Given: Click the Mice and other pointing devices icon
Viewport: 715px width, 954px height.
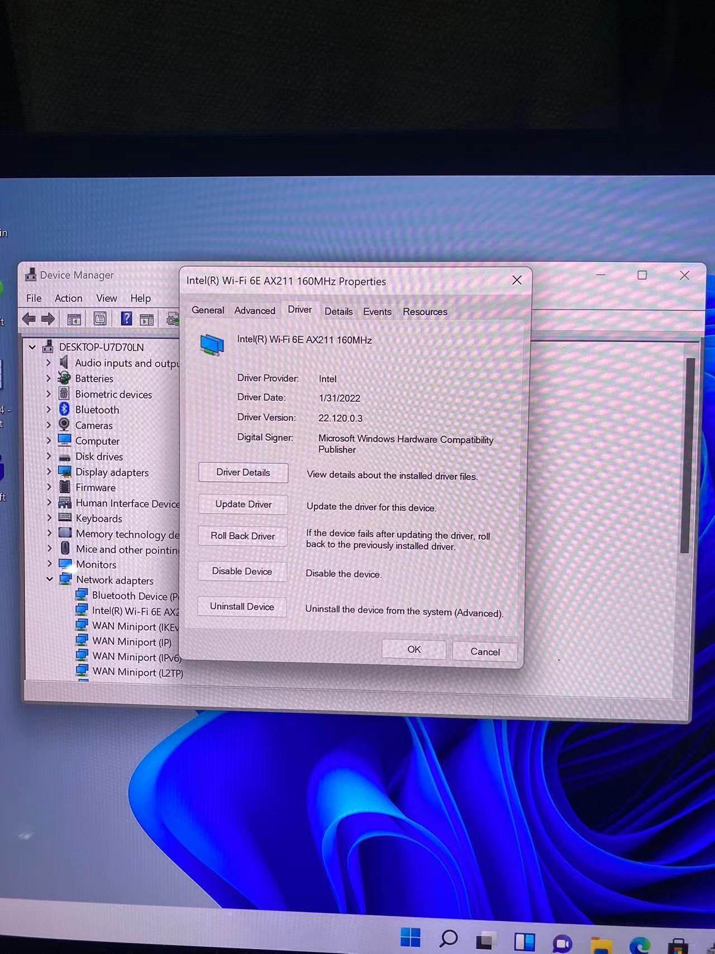Looking at the screenshot, I should [65, 548].
